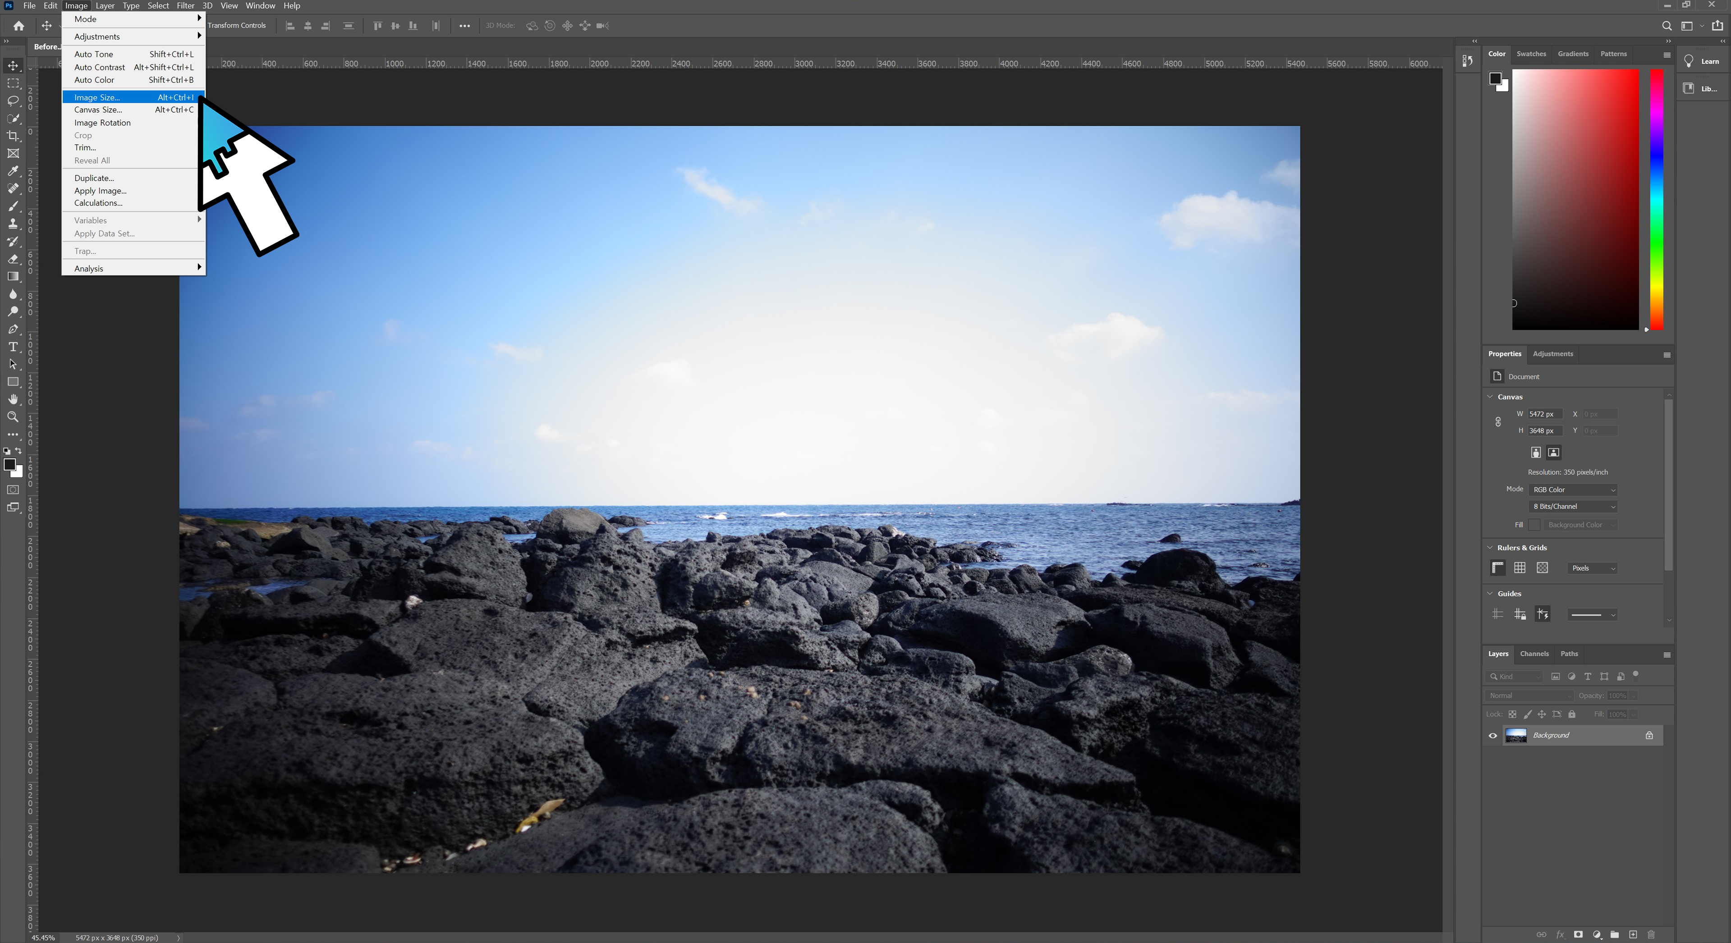Toggle the grid display in Rulers & Grids

click(1520, 568)
